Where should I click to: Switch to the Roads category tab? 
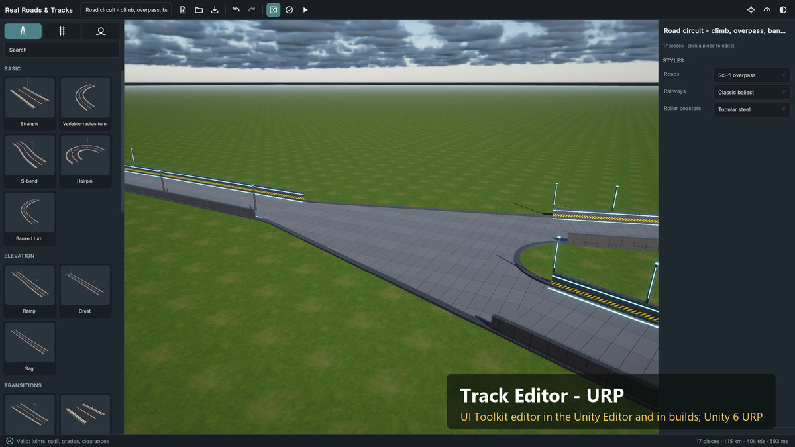pyautogui.click(x=23, y=31)
